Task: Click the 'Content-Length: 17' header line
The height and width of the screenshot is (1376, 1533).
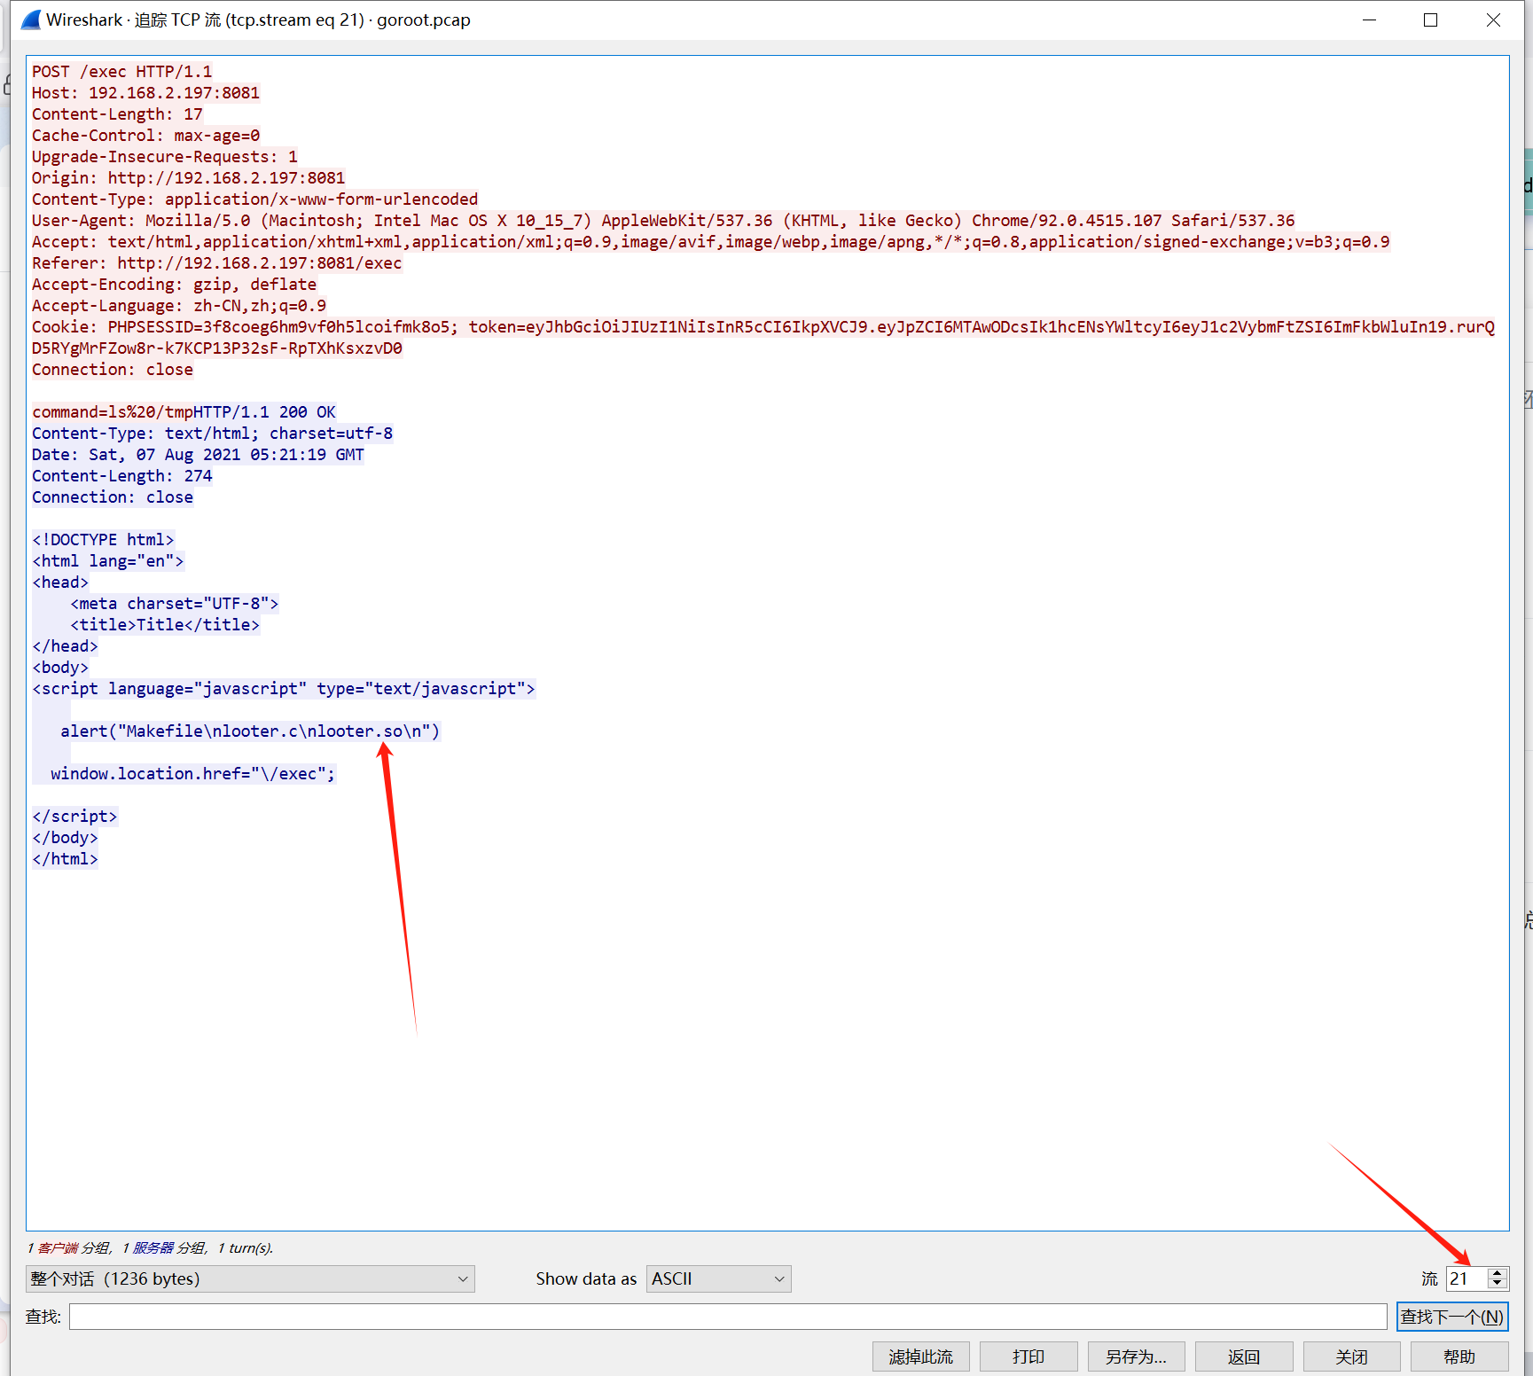Action: coord(118,114)
